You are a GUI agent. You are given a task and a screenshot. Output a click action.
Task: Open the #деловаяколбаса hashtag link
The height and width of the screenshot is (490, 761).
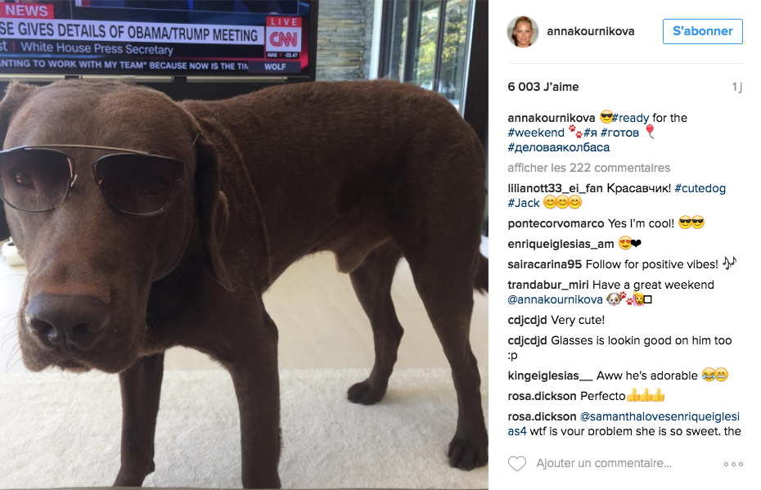tap(559, 147)
